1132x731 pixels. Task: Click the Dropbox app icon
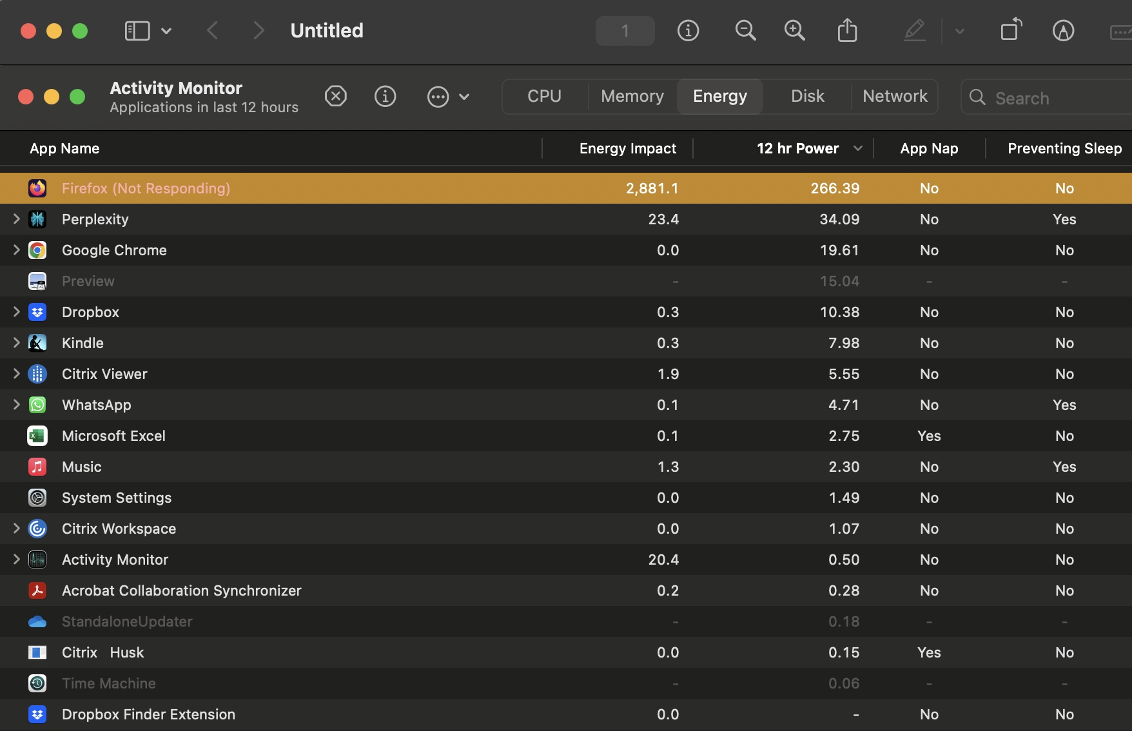click(37, 312)
